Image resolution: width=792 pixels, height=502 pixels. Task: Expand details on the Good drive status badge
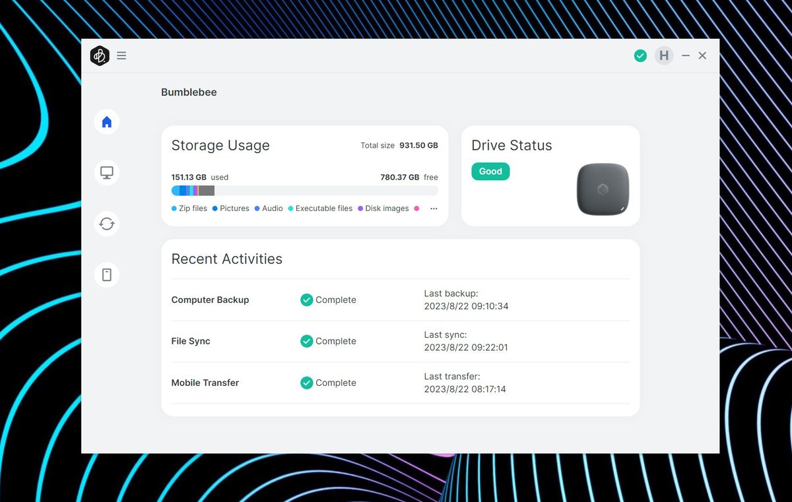490,171
